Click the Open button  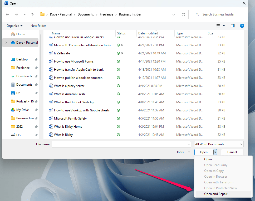pos(204,152)
